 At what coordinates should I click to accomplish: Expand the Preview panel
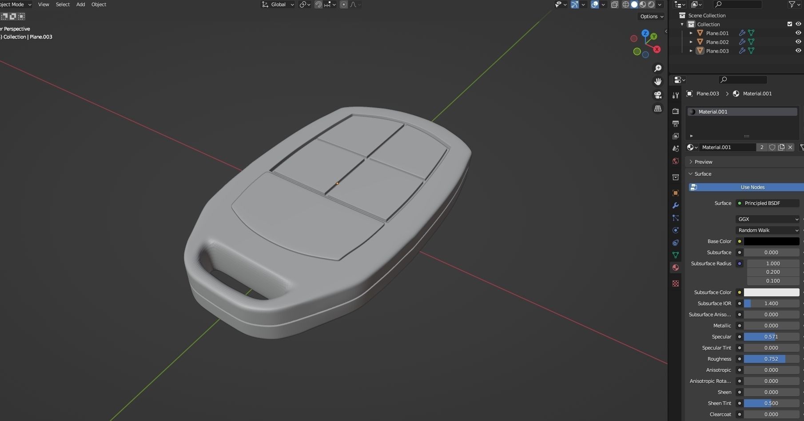click(704, 162)
